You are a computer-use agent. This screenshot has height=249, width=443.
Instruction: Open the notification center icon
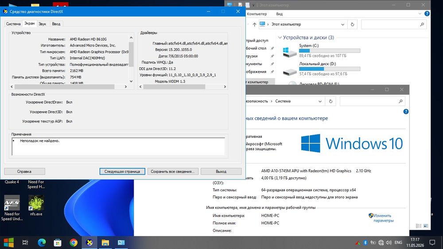pos(432,242)
